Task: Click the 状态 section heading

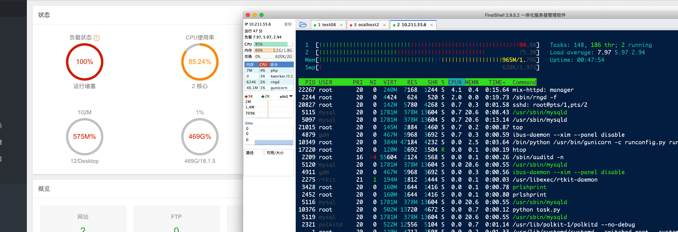Action: [x=44, y=15]
